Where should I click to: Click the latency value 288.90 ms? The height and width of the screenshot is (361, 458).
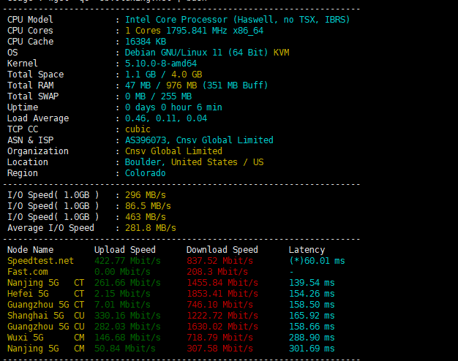312,338
